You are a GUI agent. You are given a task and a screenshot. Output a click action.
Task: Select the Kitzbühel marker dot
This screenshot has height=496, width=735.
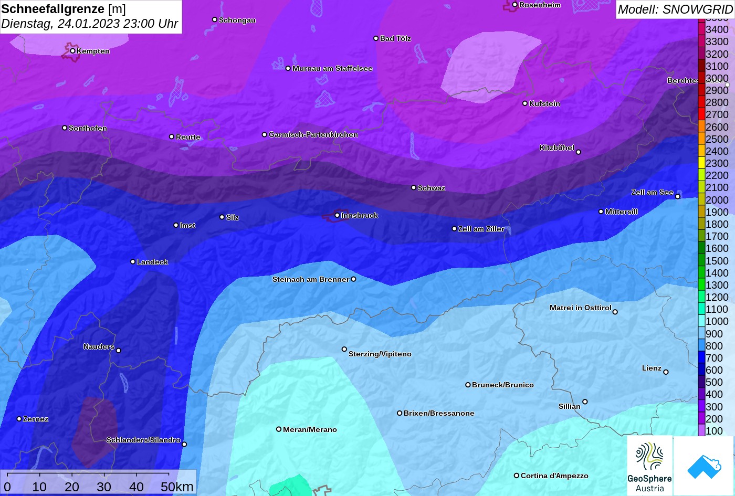point(579,152)
